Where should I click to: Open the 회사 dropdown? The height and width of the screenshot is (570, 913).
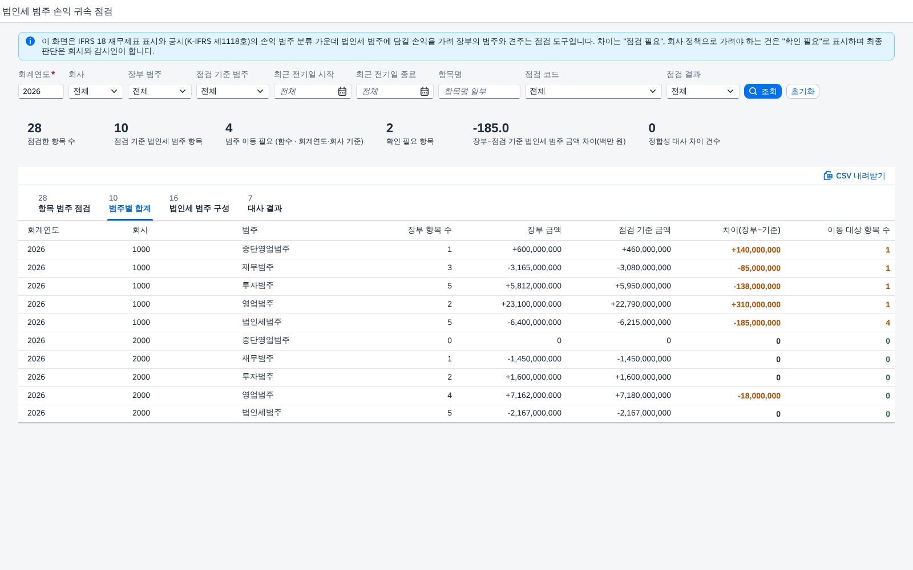point(96,91)
